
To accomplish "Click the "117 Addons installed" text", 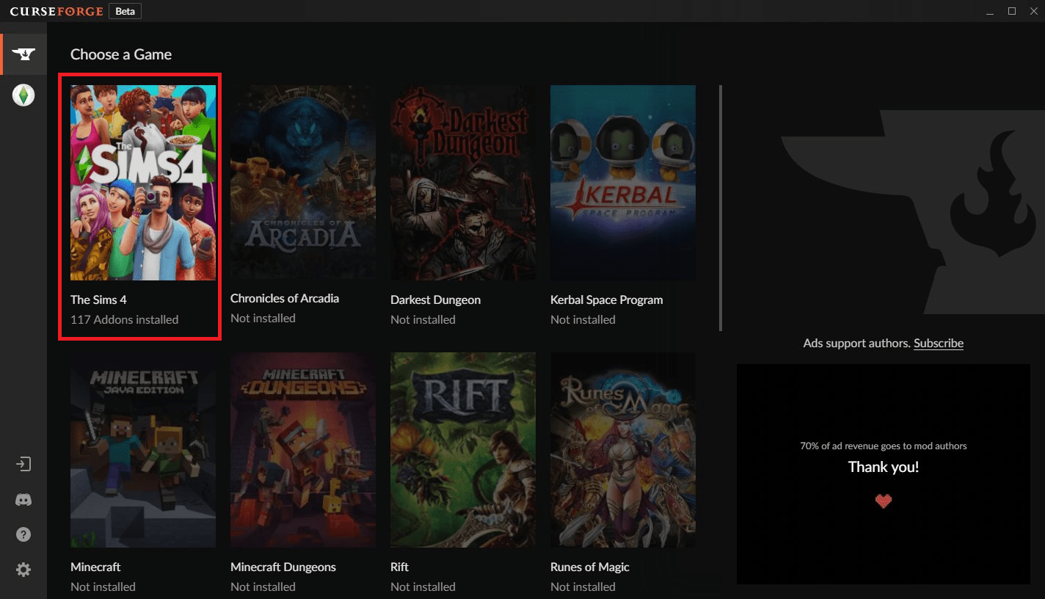I will click(124, 319).
